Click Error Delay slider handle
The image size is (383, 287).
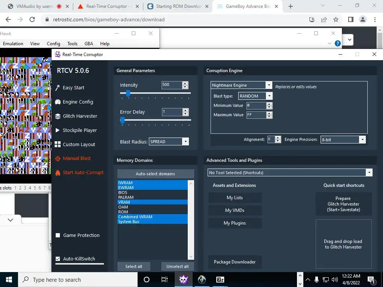coord(122,120)
